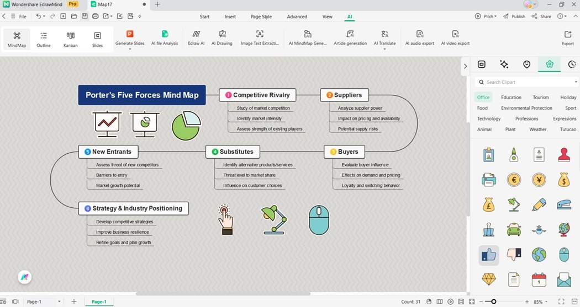This screenshot has width=580, height=307.
Task: Collapse the ribbon with top-right chevron
Action: coord(575,16)
